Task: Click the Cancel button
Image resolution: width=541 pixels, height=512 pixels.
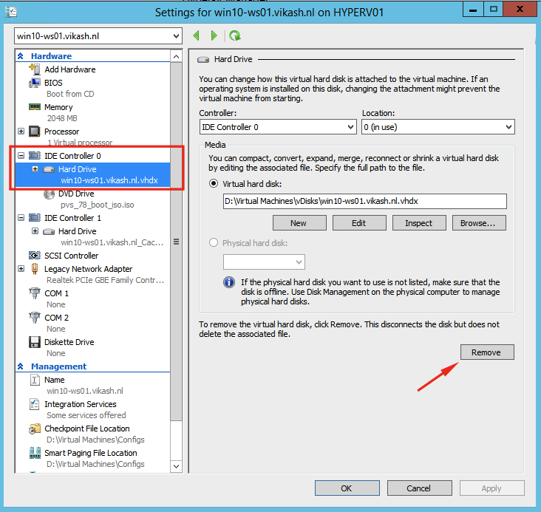Action: [x=420, y=488]
